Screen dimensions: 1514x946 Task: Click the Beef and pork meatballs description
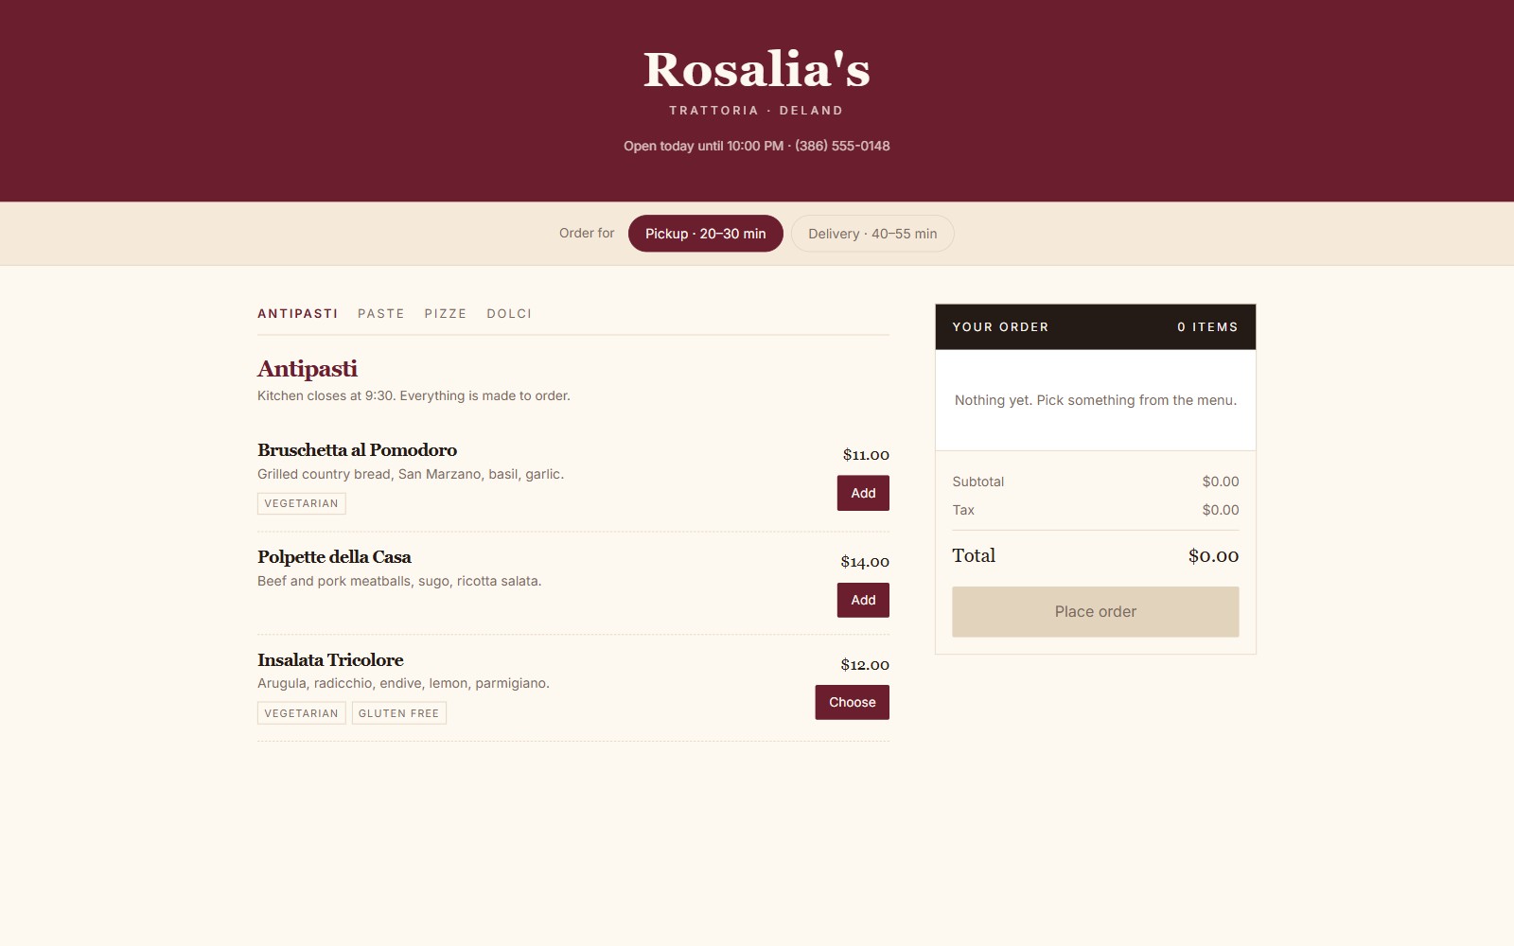pyautogui.click(x=399, y=581)
